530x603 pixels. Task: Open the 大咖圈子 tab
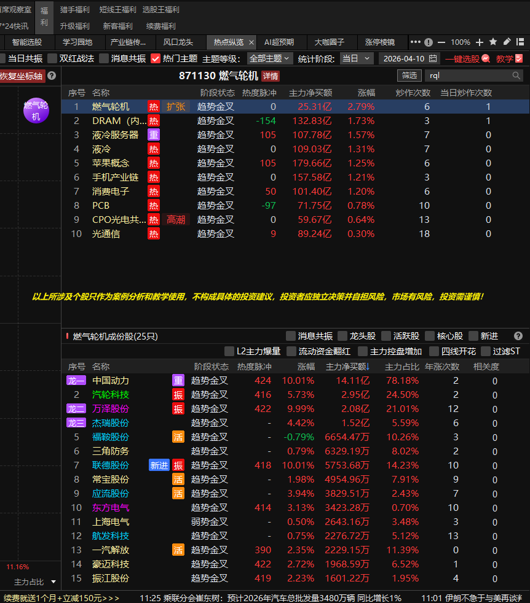pos(330,42)
